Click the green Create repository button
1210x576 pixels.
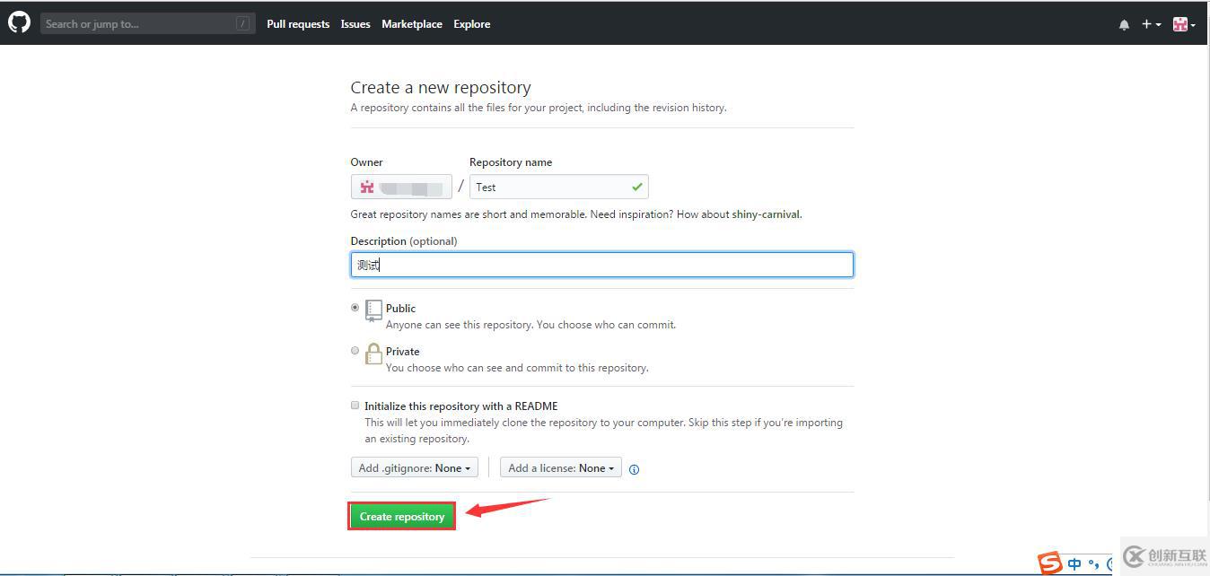click(402, 516)
